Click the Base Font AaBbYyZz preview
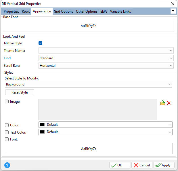Viewport: 178px width, 171px height. 89,26
